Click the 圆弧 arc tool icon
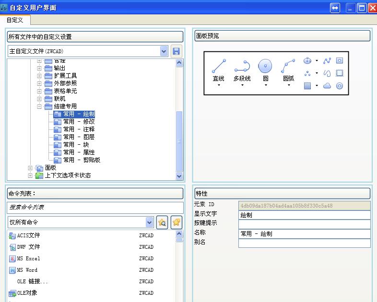377x302 pixels. [288, 67]
